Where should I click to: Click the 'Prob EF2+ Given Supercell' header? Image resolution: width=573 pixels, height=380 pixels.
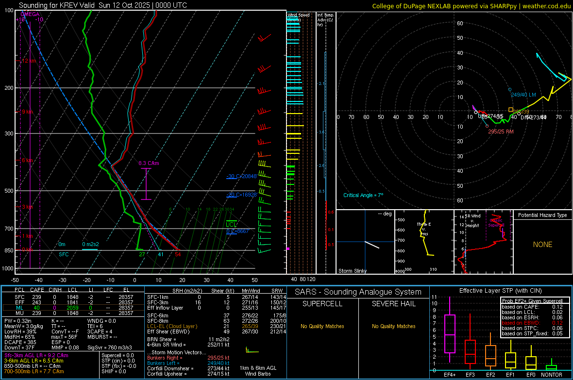(x=532, y=301)
